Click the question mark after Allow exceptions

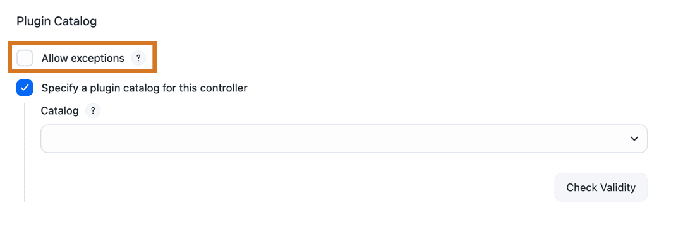click(138, 58)
